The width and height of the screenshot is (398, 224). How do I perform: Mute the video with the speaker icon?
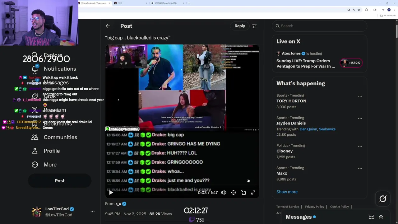point(224,193)
